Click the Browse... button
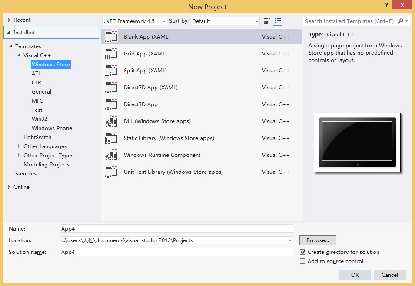The image size is (415, 286). (x=318, y=240)
